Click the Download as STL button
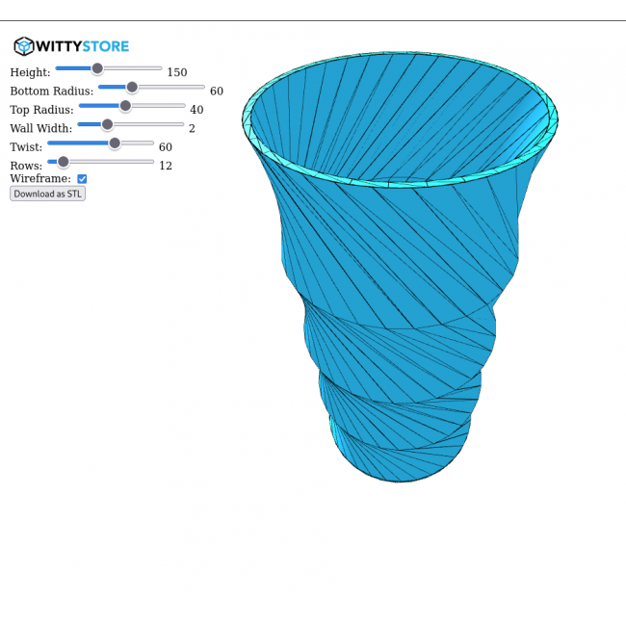This screenshot has width=626, height=626. 47,194
